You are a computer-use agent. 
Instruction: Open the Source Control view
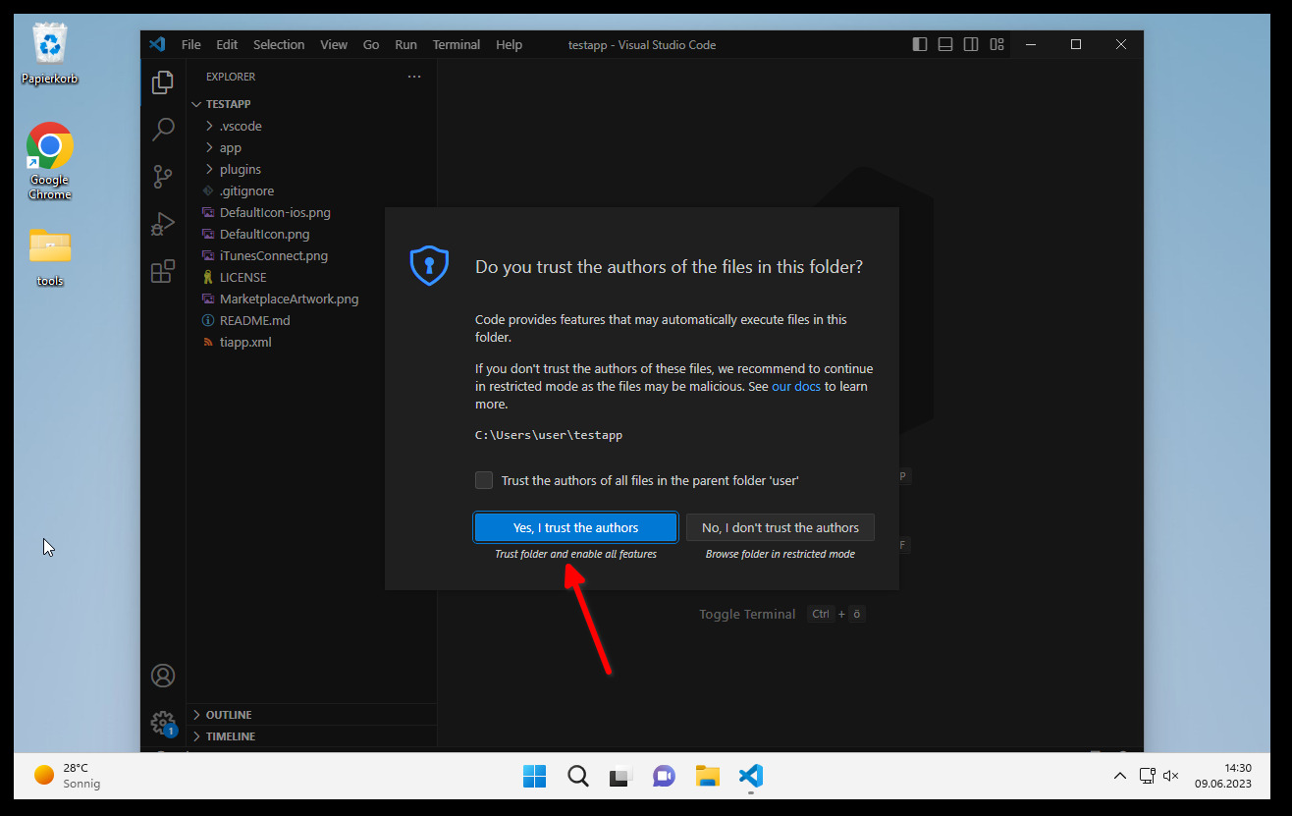[x=163, y=177]
